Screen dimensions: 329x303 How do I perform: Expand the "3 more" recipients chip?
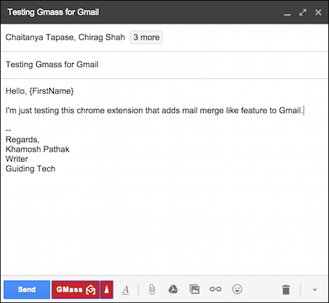[146, 37]
